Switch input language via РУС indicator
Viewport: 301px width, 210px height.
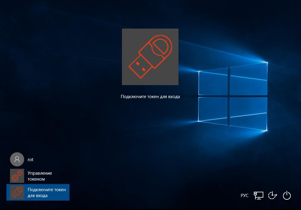pyautogui.click(x=244, y=195)
